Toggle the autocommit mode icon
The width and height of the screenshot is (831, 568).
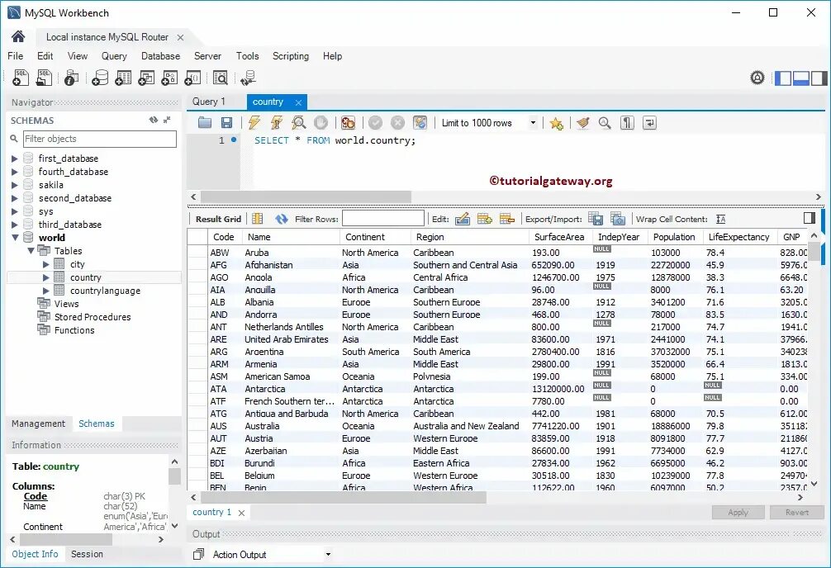click(x=420, y=123)
